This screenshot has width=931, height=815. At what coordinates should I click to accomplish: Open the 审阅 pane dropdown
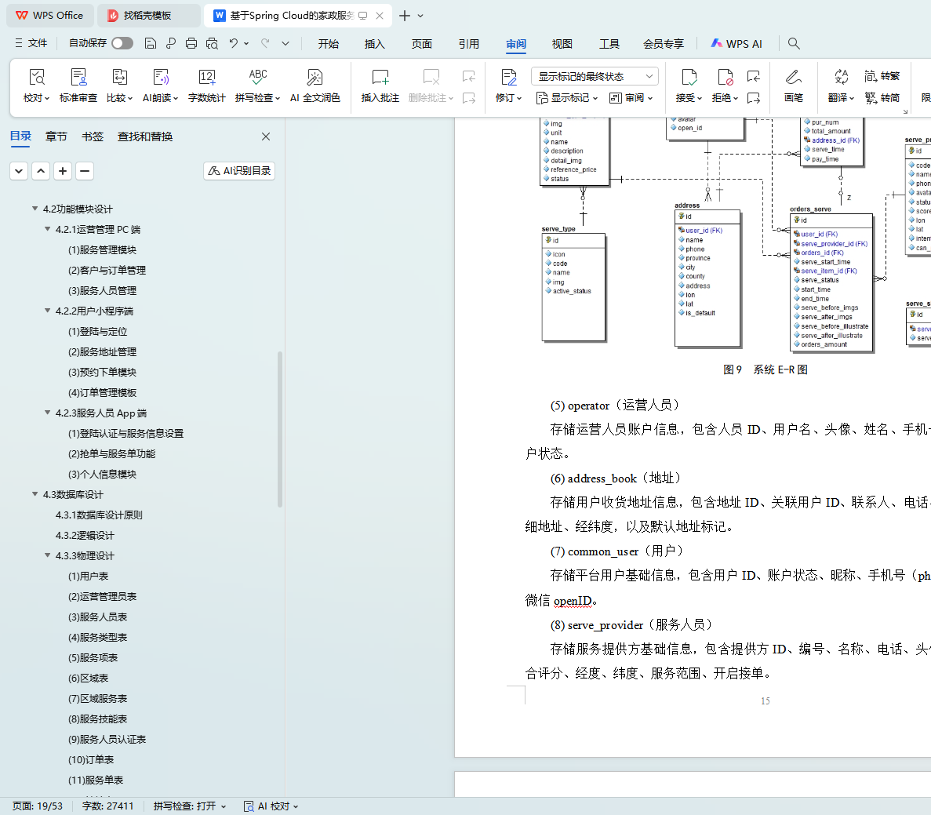631,98
